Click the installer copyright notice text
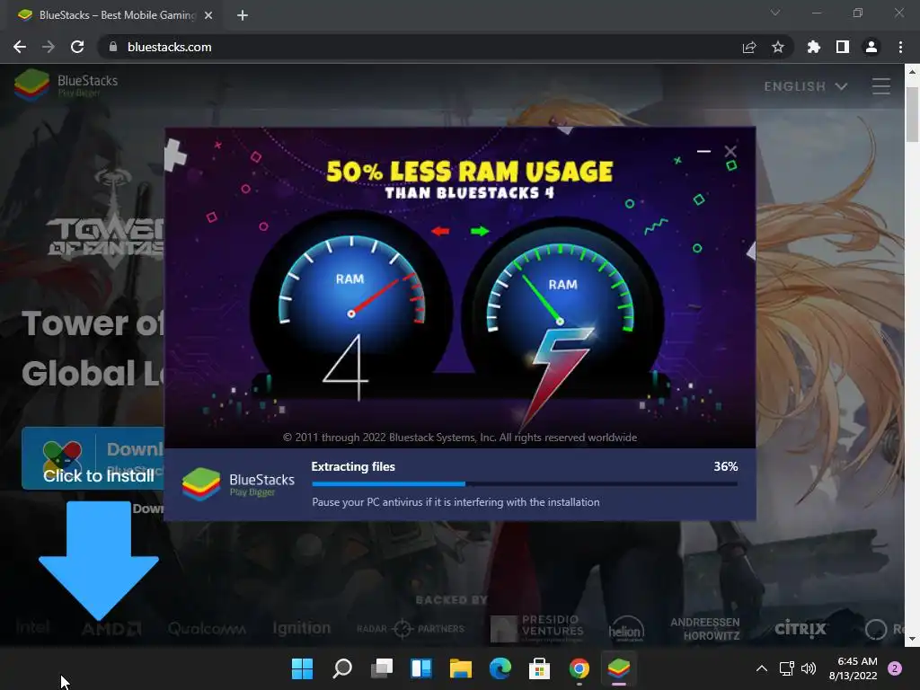 (x=460, y=438)
